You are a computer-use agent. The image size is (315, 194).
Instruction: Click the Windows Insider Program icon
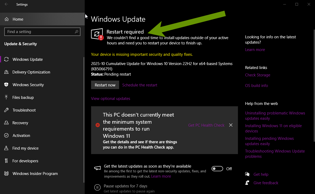click(7, 174)
